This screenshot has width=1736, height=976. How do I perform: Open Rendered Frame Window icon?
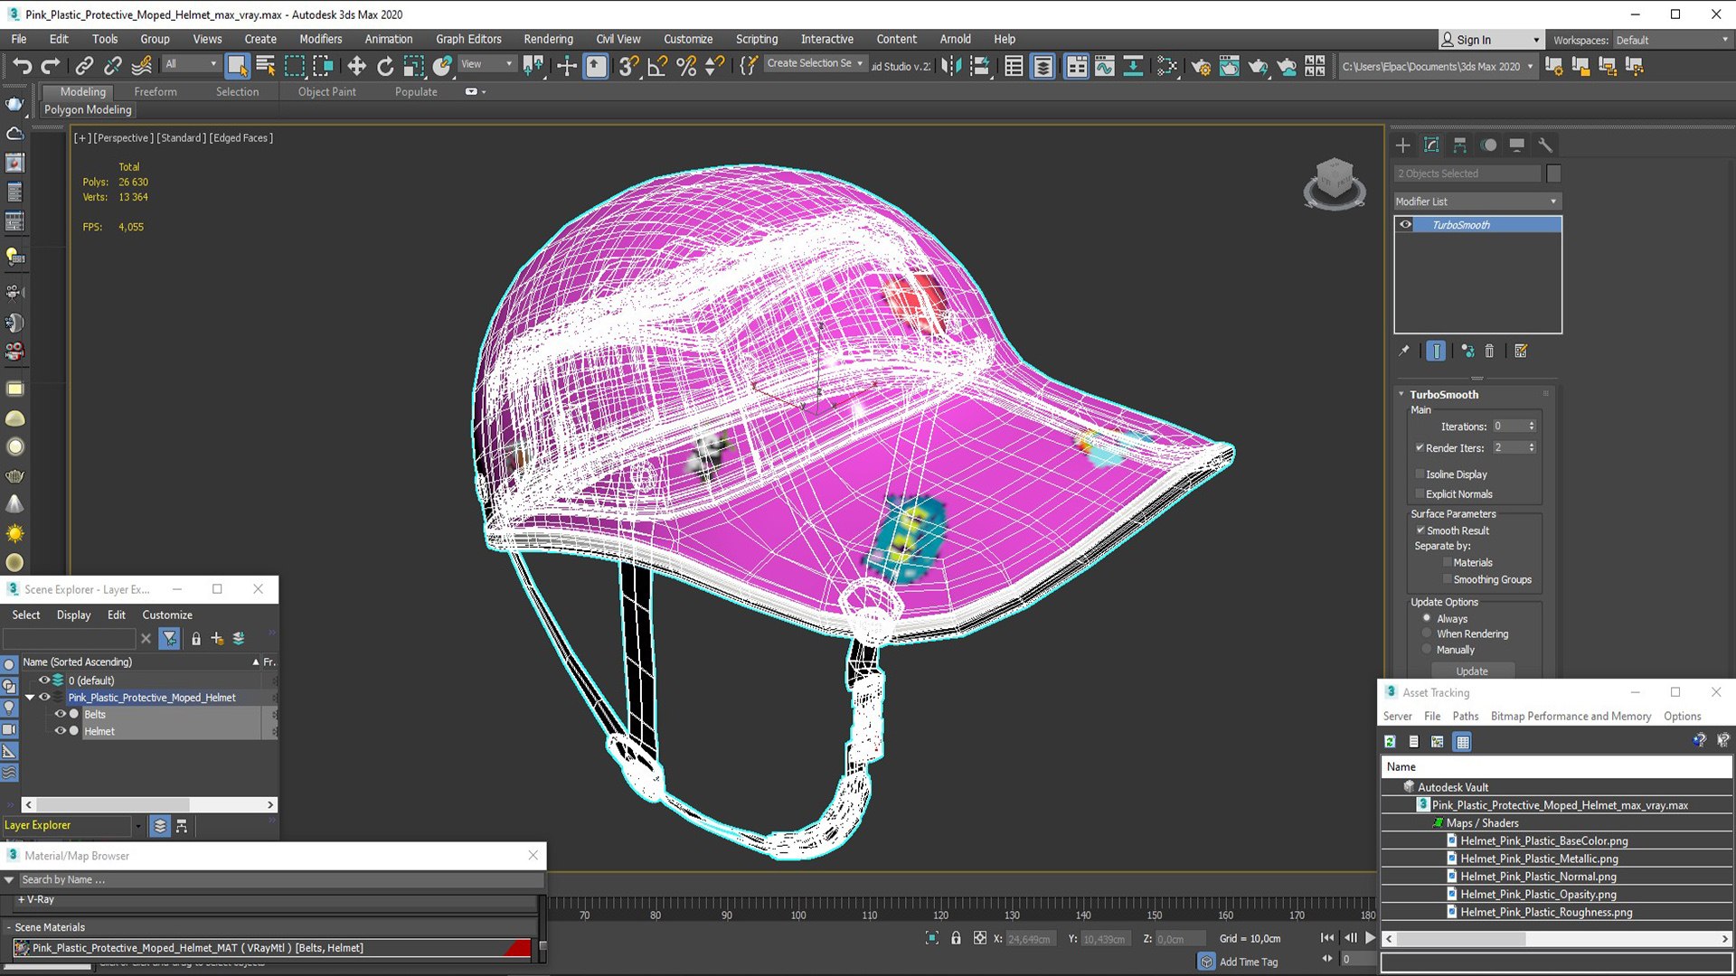point(1230,66)
